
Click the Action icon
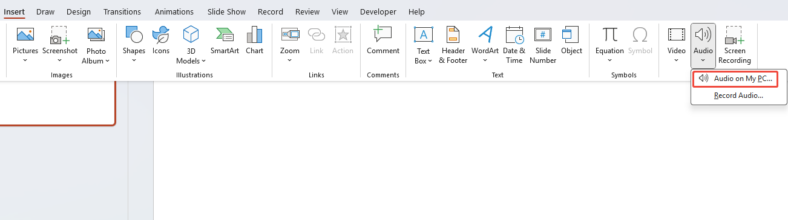point(343,35)
